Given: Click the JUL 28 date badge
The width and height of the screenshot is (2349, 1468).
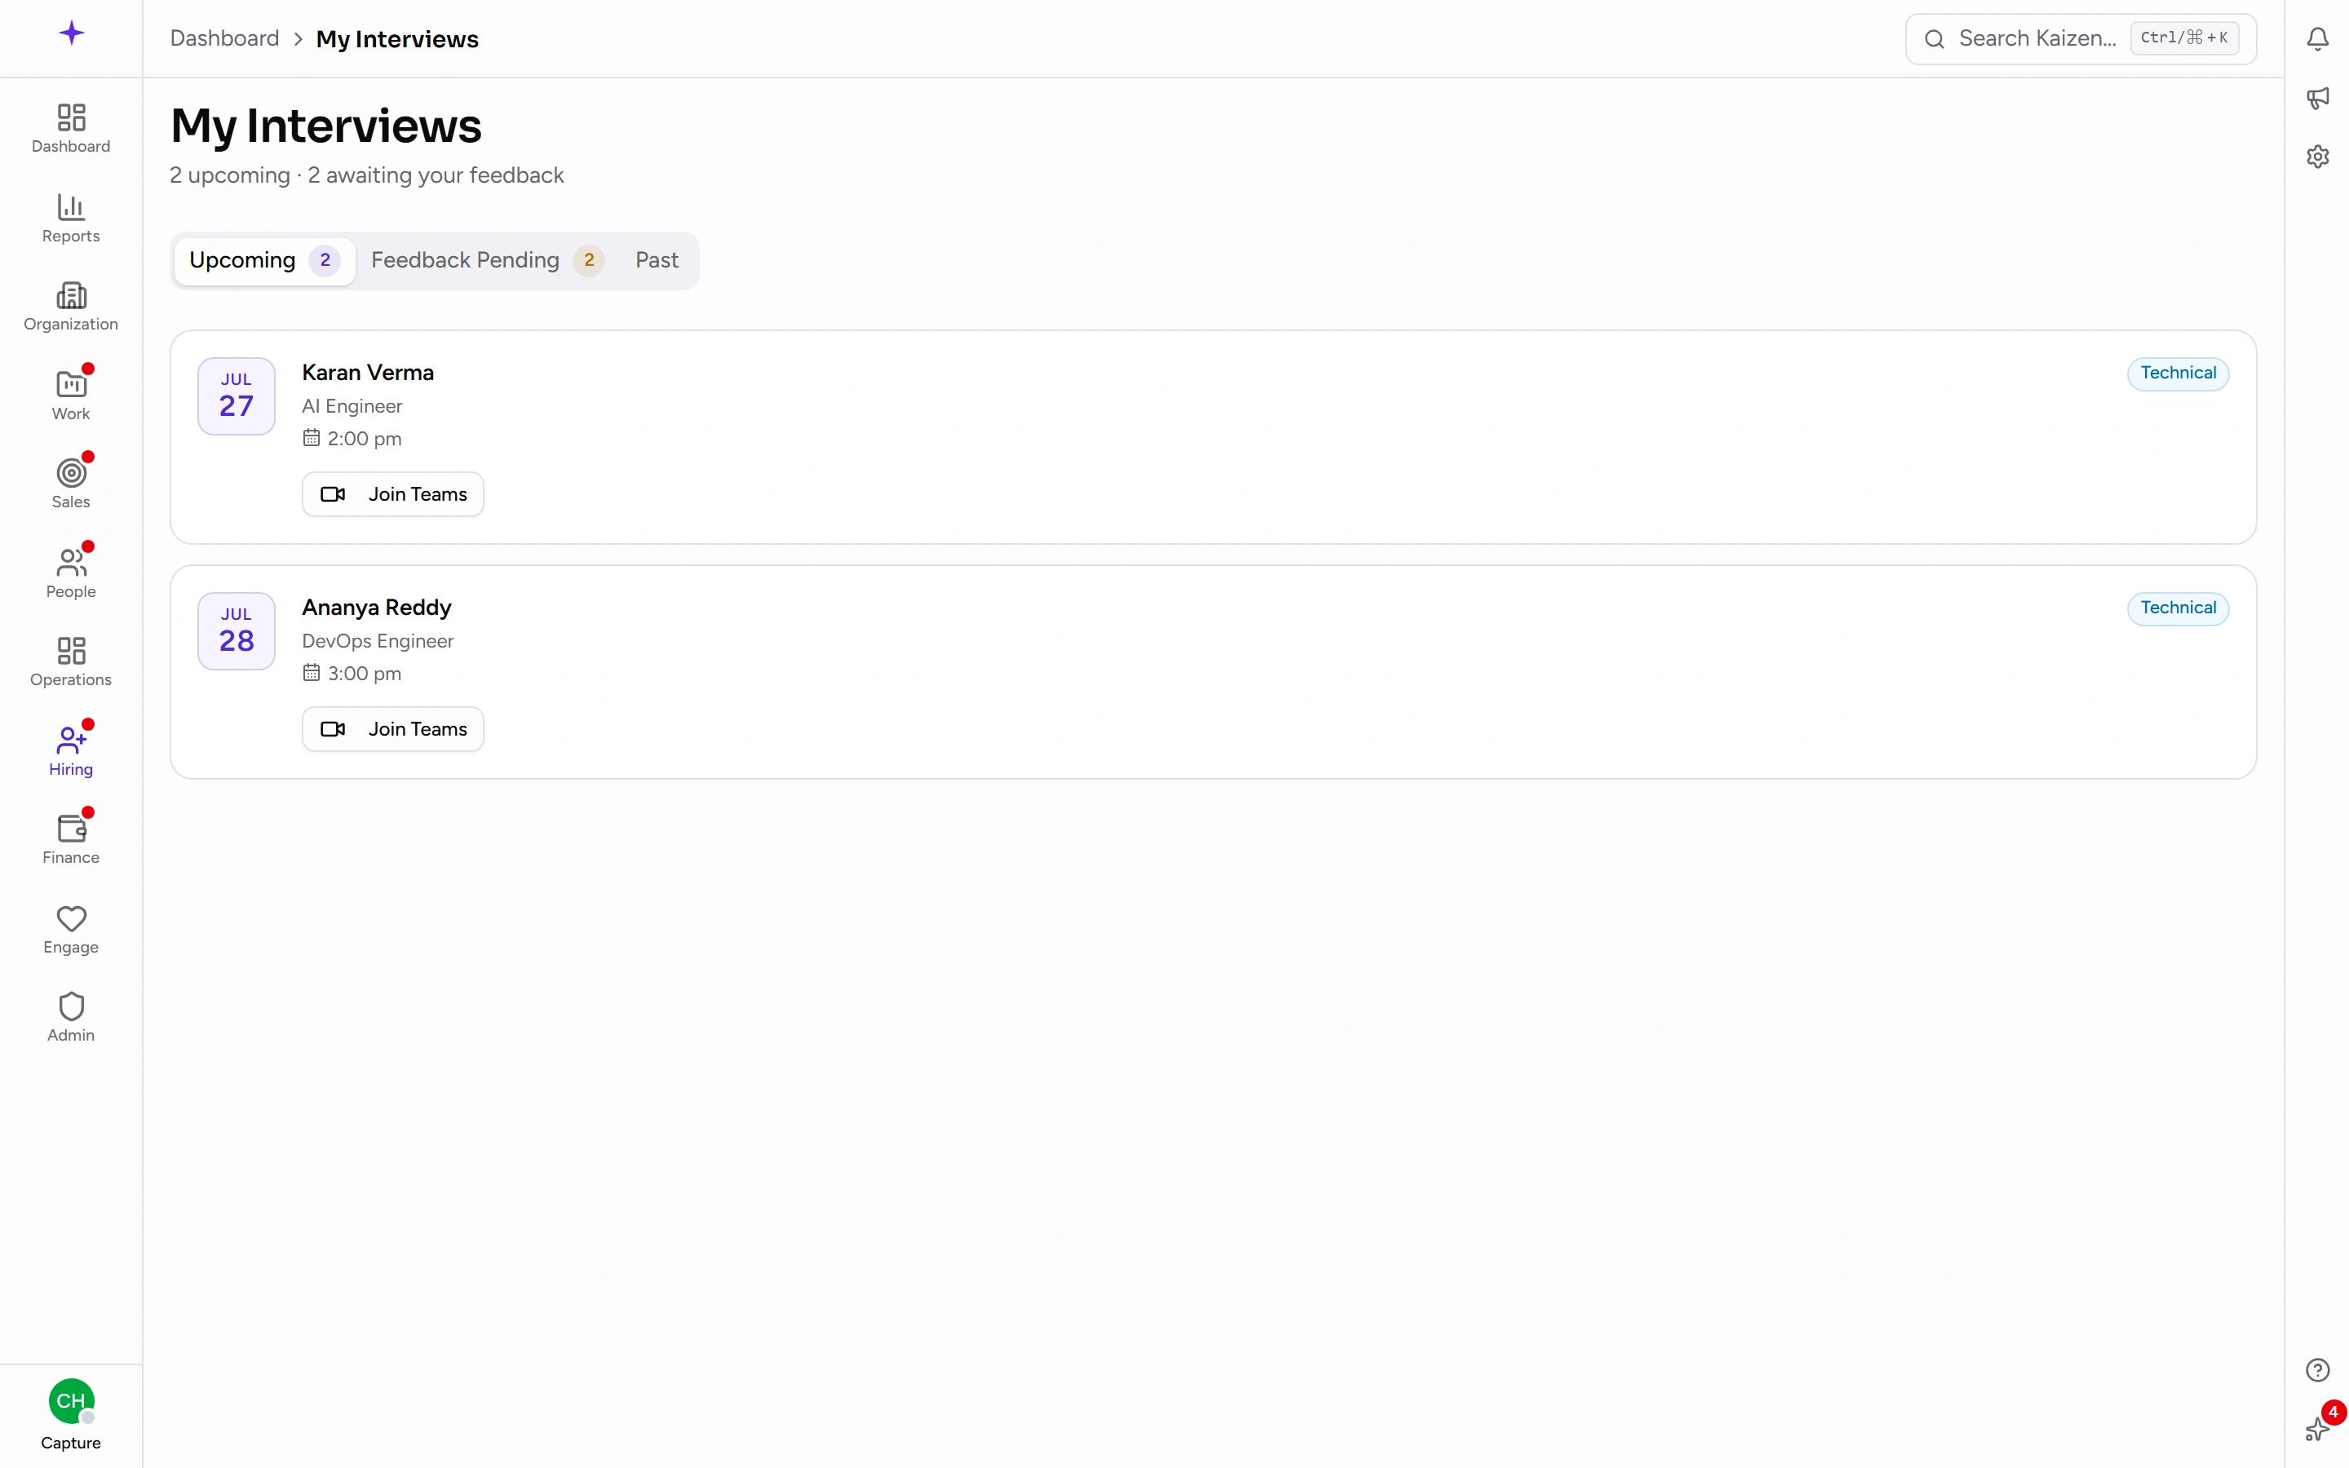Looking at the screenshot, I should (237, 631).
